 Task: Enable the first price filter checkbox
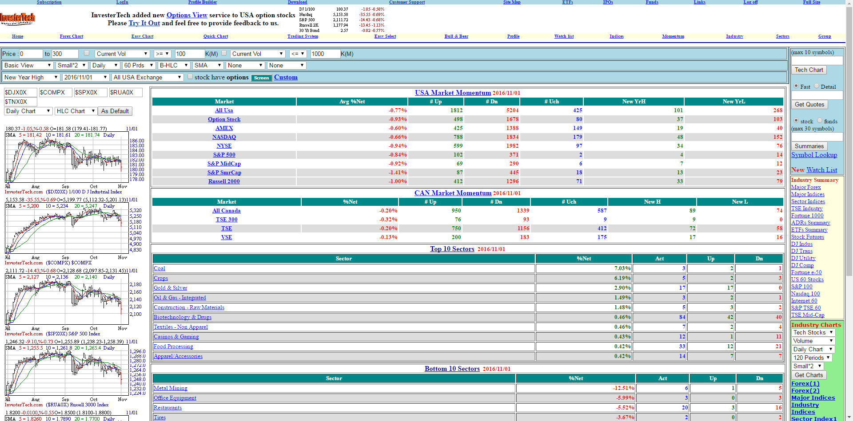pos(87,53)
